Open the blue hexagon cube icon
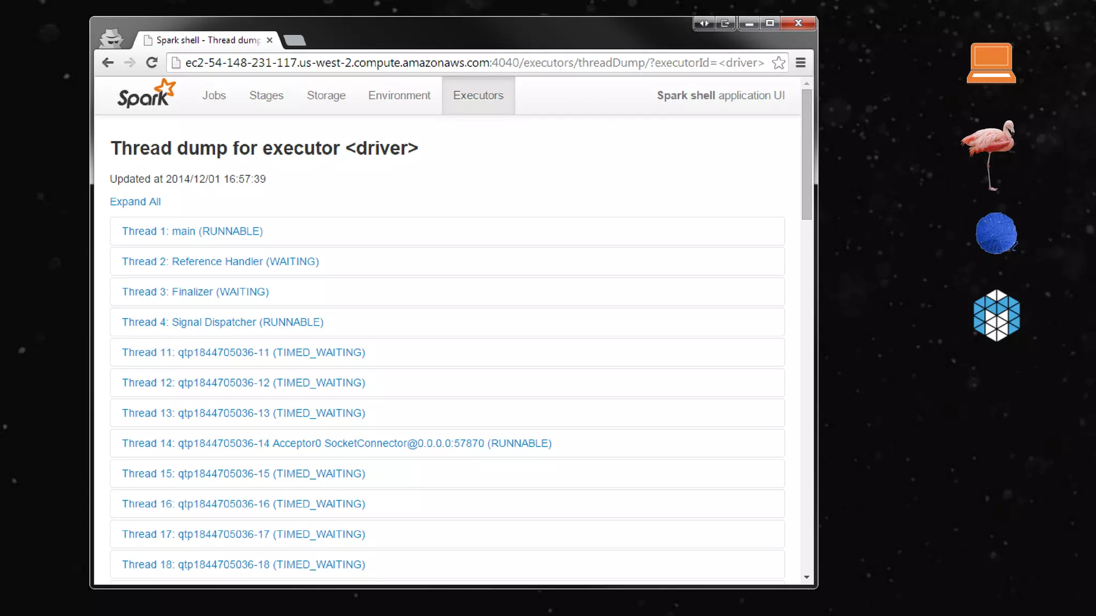This screenshot has width=1096, height=616. coord(996,315)
